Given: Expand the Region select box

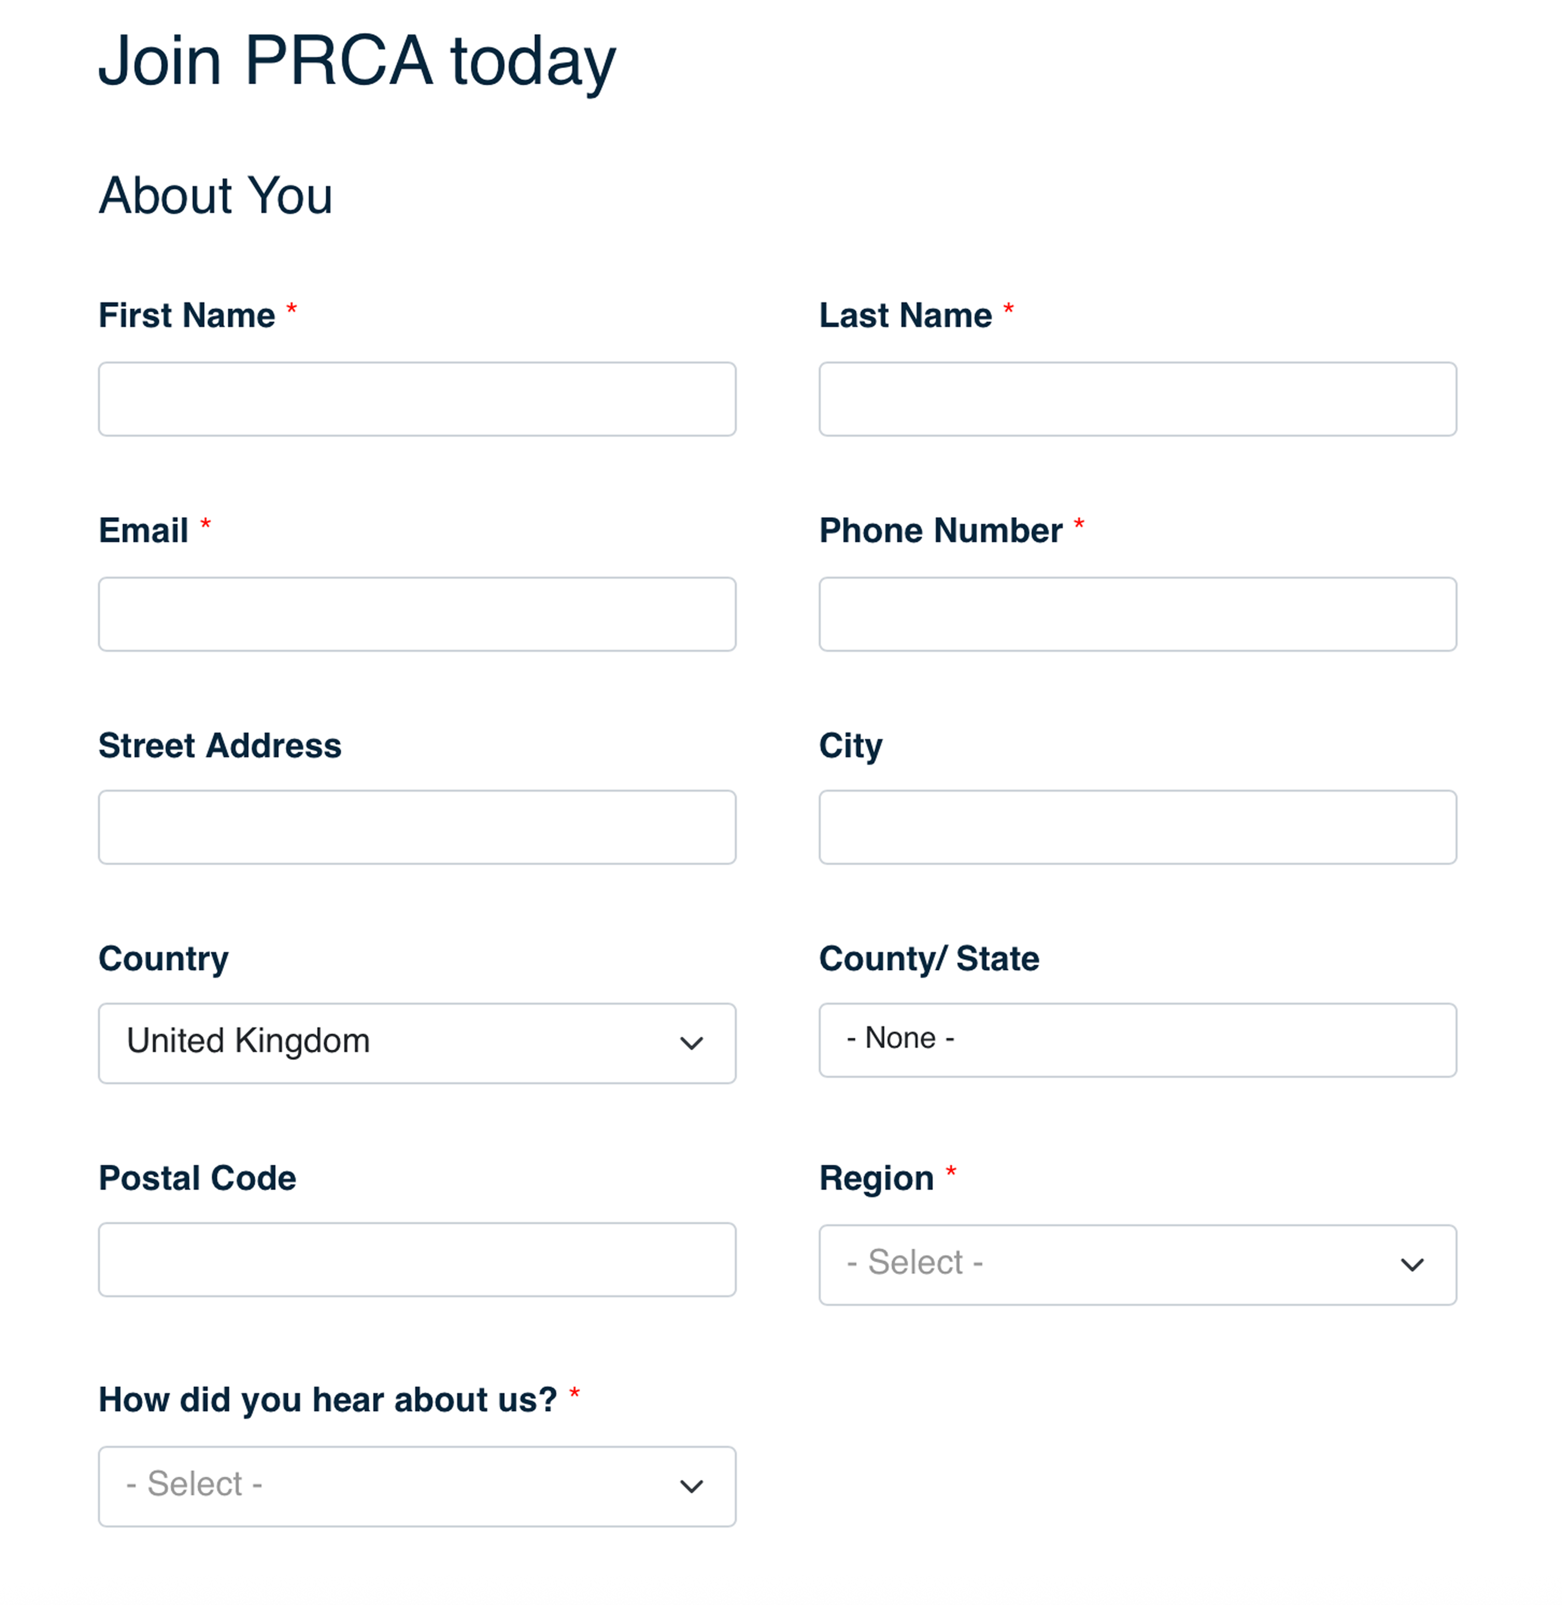Looking at the screenshot, I should tap(1137, 1264).
